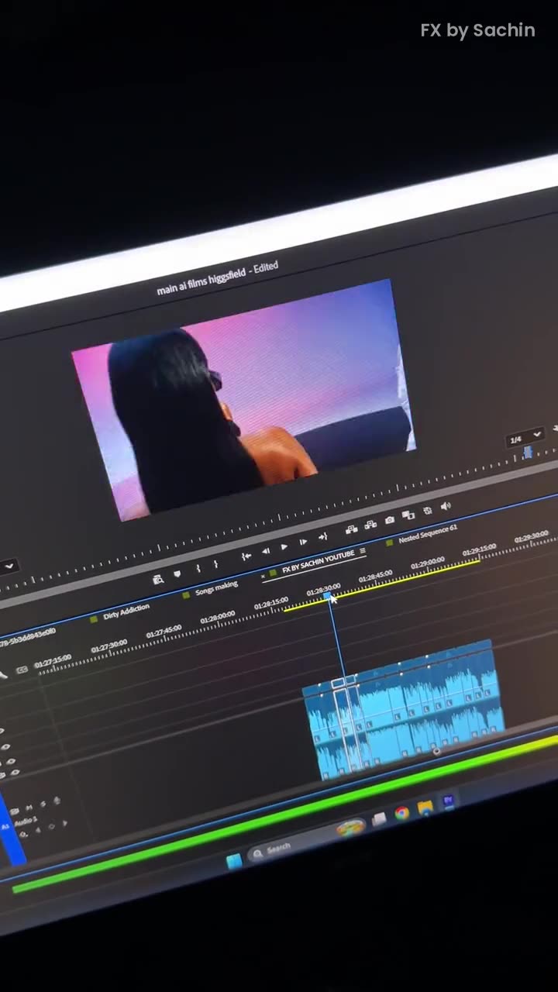
Task: Click the Go to Out point icon
Action: (x=322, y=536)
